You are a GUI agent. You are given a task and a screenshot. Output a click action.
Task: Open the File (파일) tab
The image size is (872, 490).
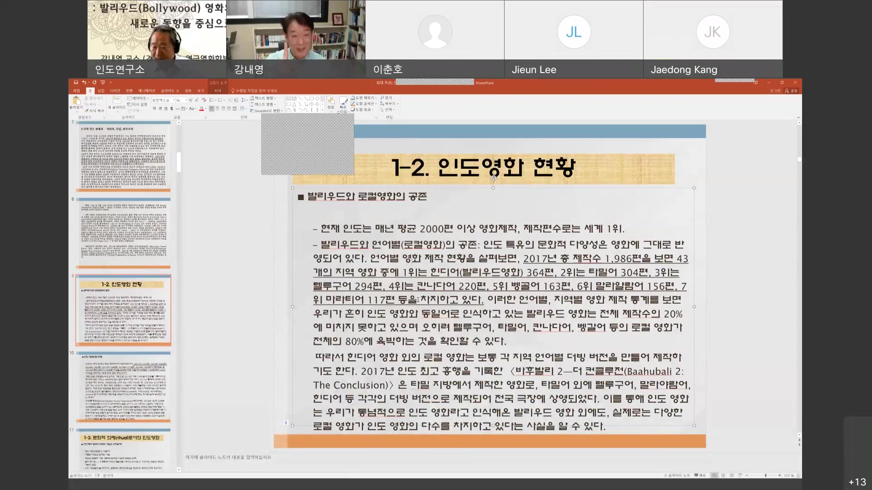point(76,90)
